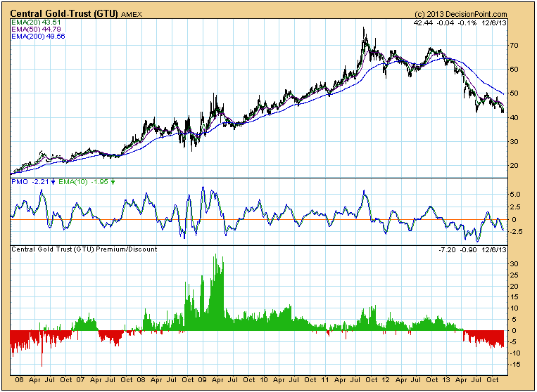Image resolution: width=537 pixels, height=392 pixels.
Task: Click the -15 label on the discount axis
Action: pos(514,364)
